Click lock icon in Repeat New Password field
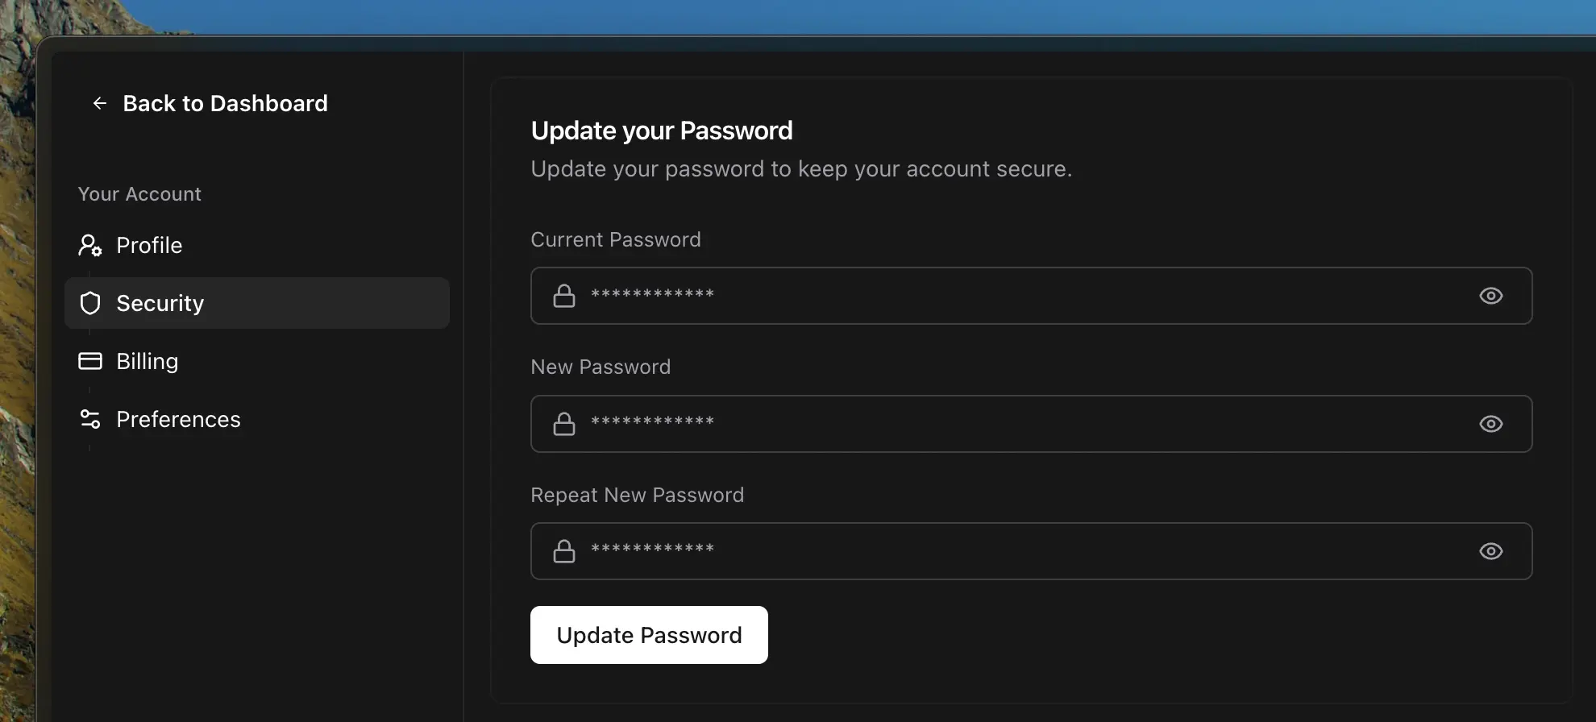The image size is (1596, 722). click(x=564, y=551)
